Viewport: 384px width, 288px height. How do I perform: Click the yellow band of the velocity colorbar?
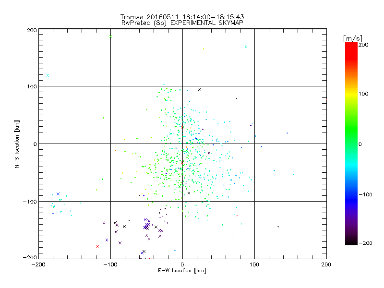coord(351,94)
